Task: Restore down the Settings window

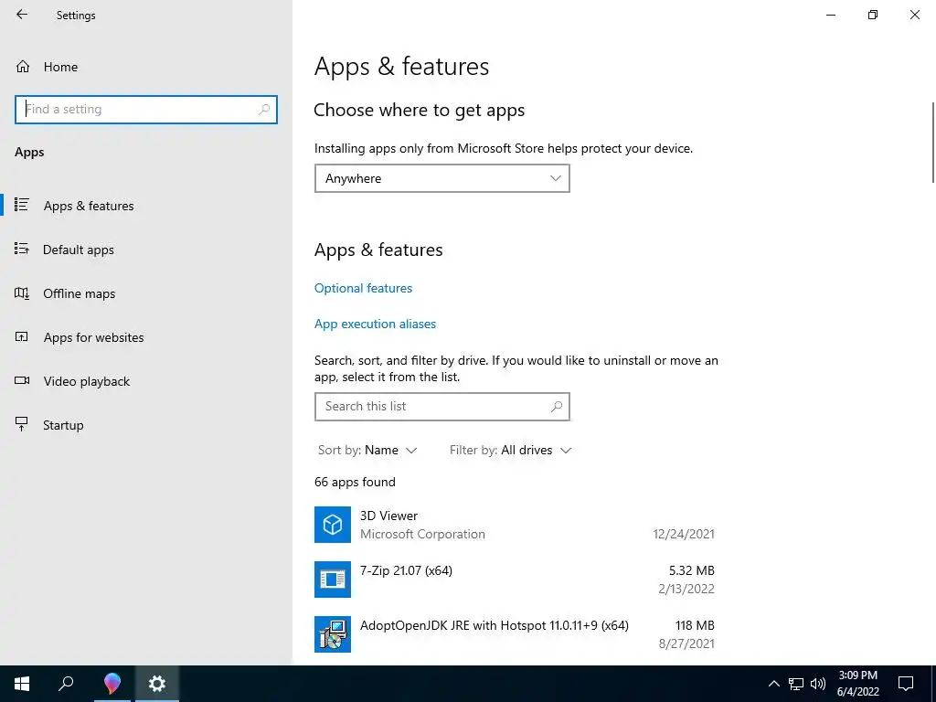Action: click(x=873, y=15)
